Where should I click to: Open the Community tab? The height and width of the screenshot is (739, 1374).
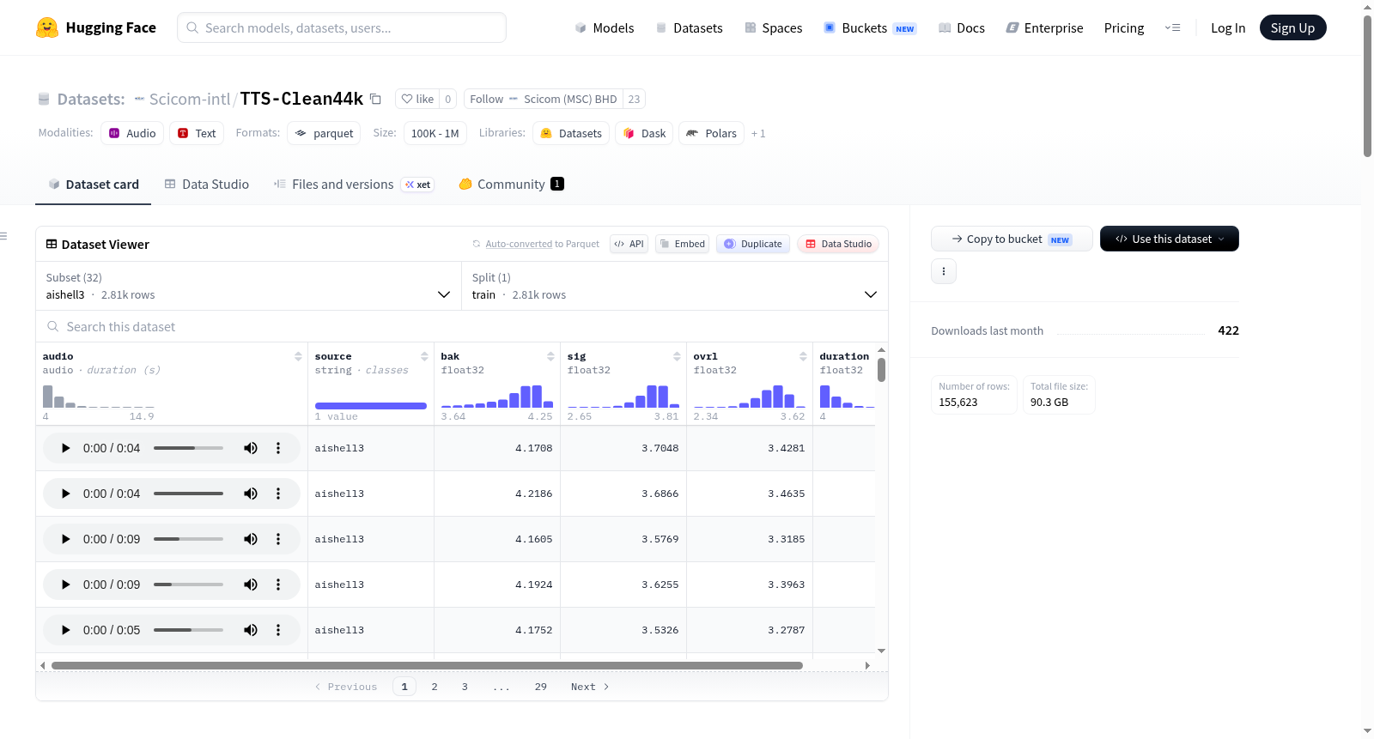pyautogui.click(x=512, y=184)
